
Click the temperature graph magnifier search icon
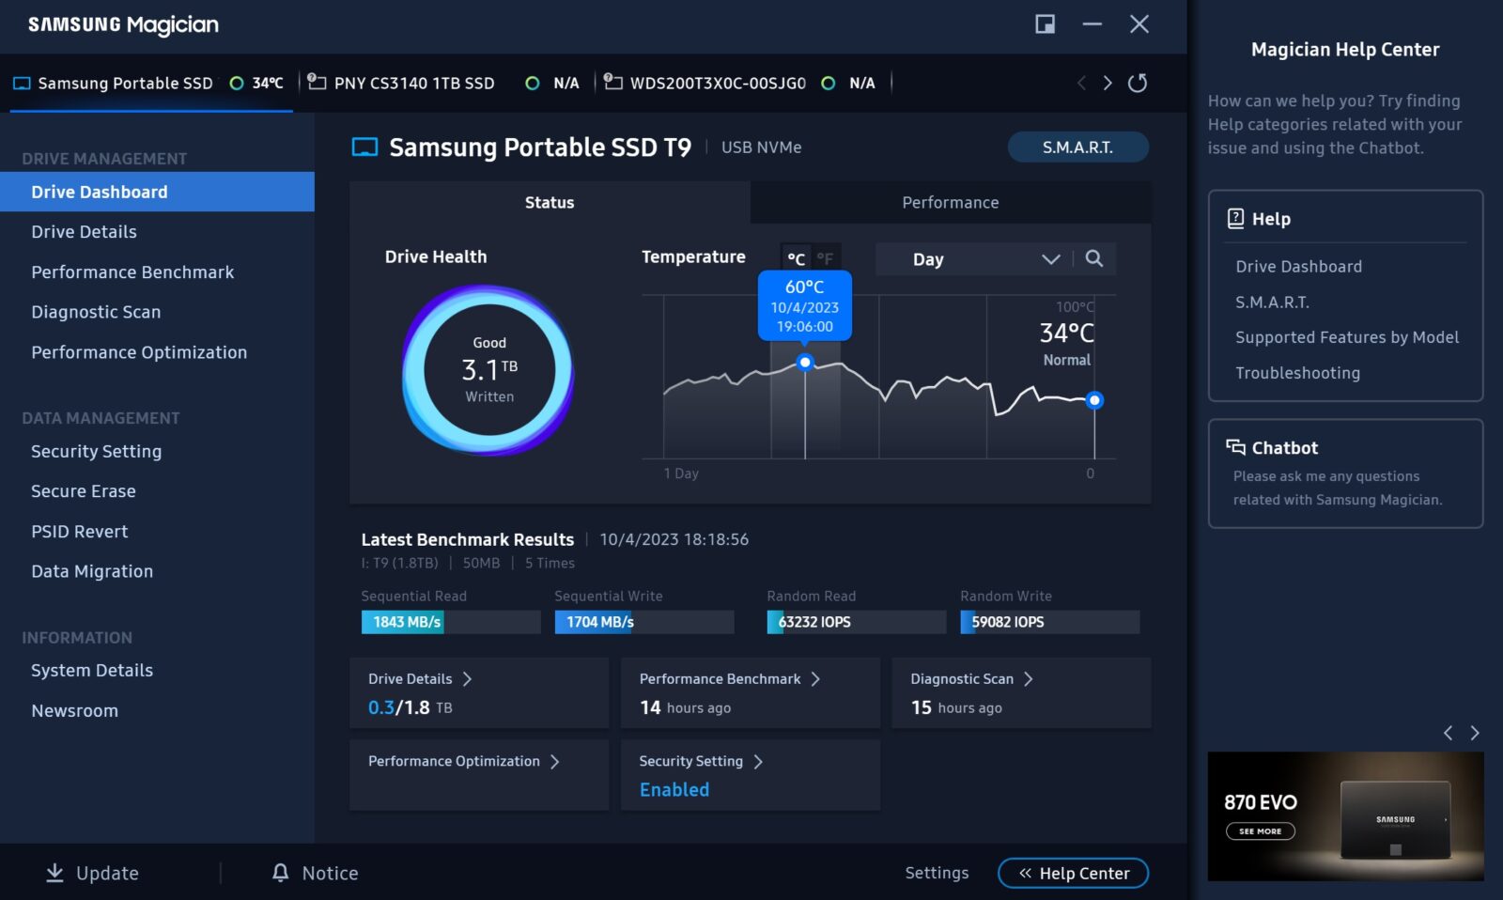[x=1093, y=258]
